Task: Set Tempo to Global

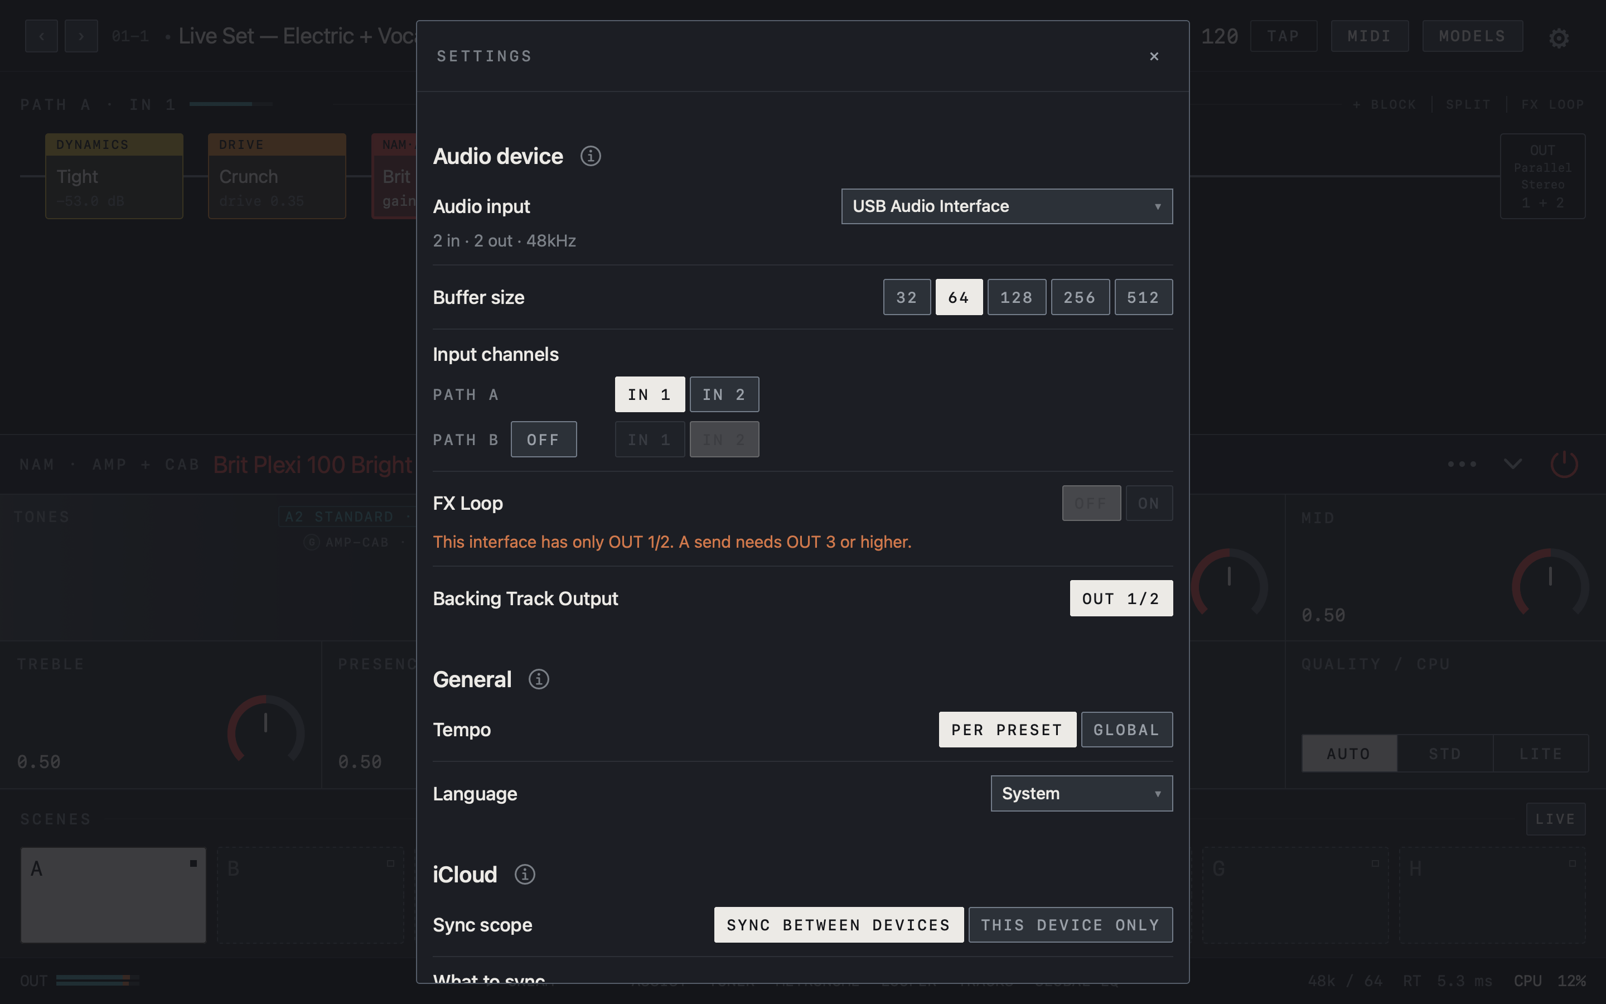Action: coord(1126,730)
